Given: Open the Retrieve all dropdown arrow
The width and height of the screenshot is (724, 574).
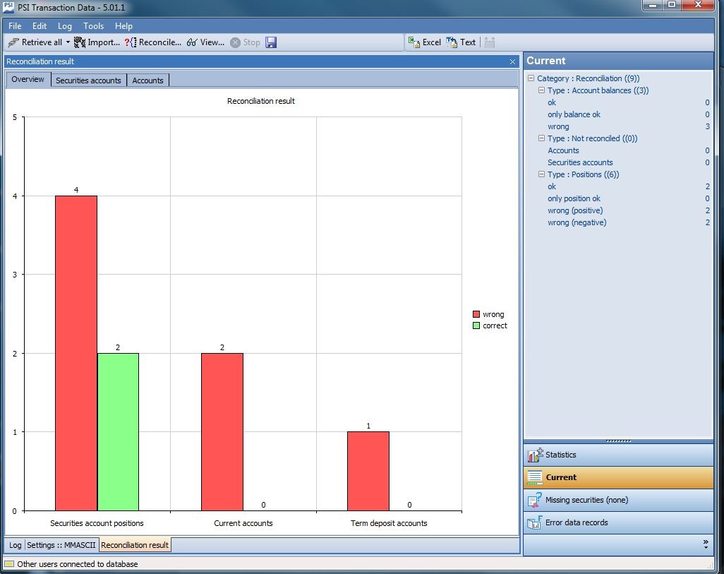Looking at the screenshot, I should coord(68,42).
